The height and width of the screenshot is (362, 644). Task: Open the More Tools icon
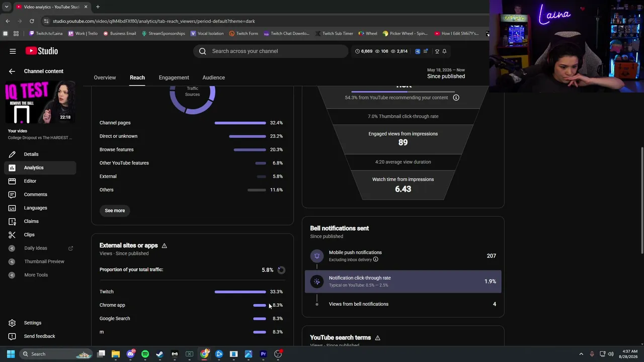click(x=12, y=275)
